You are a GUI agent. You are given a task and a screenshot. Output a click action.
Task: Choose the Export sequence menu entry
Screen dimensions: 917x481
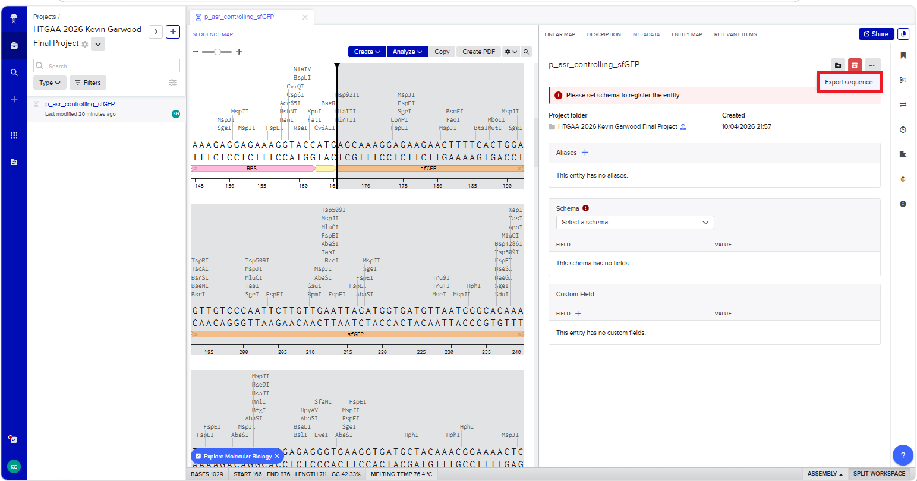click(x=849, y=82)
